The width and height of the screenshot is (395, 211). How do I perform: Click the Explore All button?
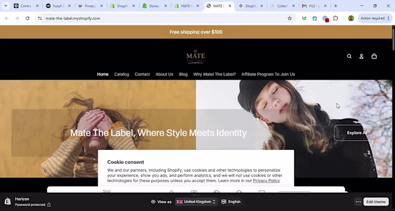click(x=357, y=133)
